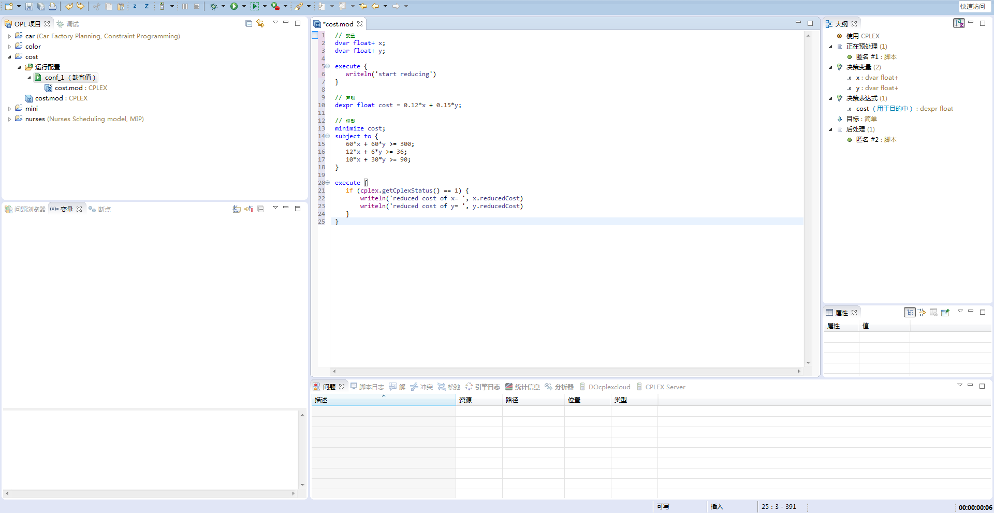The width and height of the screenshot is (994, 513).
Task: Click the green Run button in toolbar
Action: 234,6
